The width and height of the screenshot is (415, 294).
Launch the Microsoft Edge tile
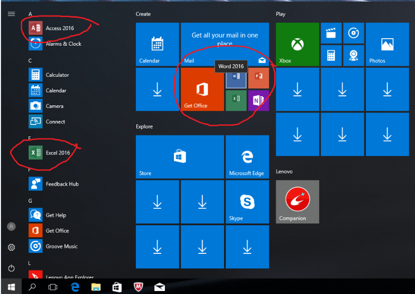(248, 157)
